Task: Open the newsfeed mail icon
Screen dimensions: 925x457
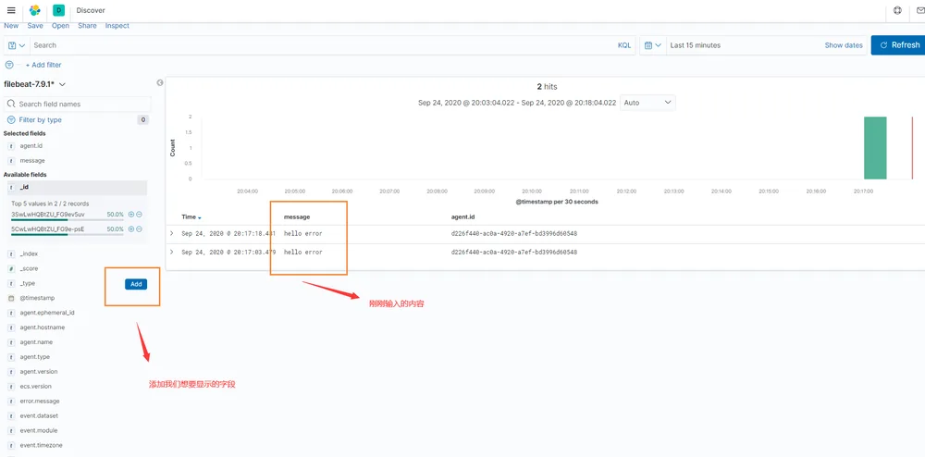Action: (921, 10)
